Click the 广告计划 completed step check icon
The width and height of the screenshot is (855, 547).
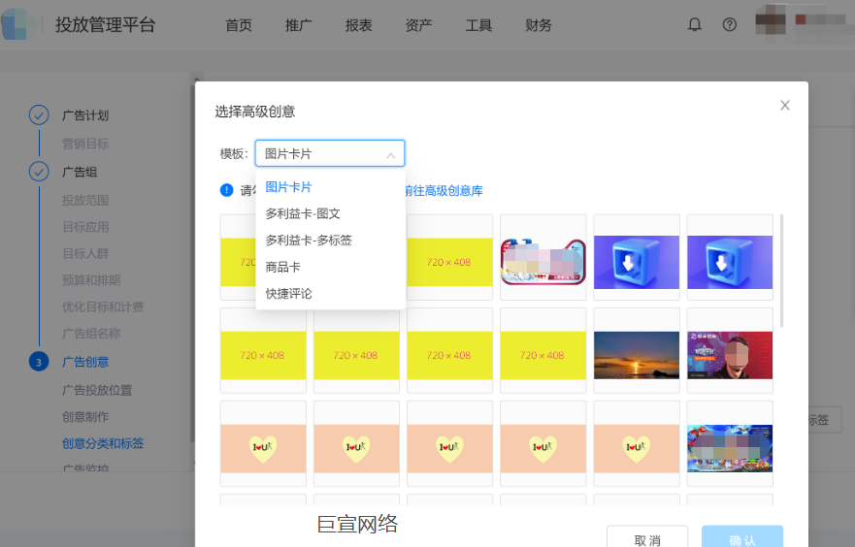[x=39, y=115]
